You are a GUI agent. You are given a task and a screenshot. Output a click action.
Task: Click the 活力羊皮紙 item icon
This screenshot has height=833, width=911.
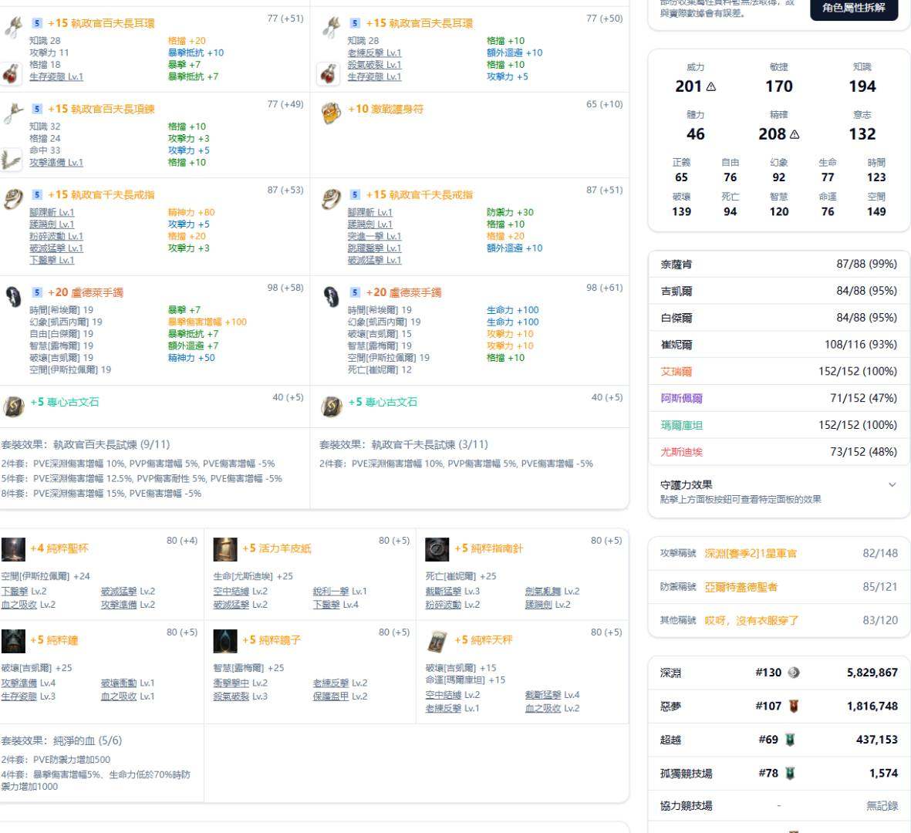(x=225, y=549)
